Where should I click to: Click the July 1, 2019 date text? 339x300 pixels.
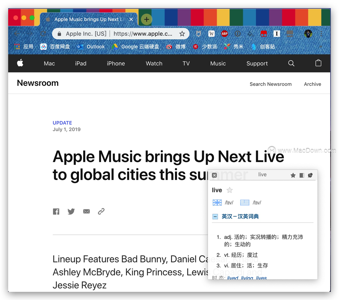pyautogui.click(x=67, y=129)
